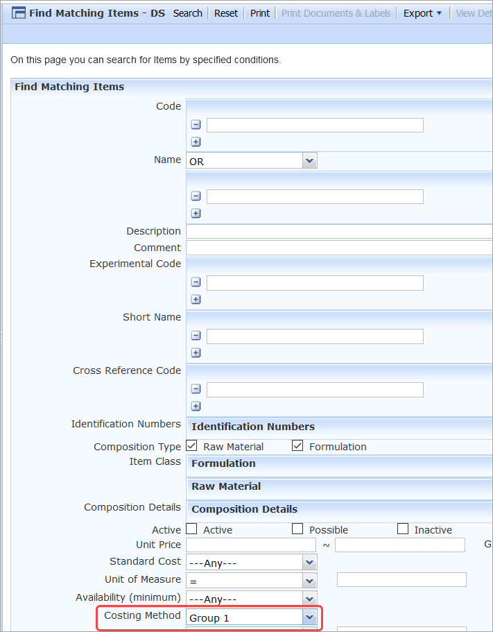Click into the Name text field
Viewport: 493px width, 632px height.
point(315,196)
